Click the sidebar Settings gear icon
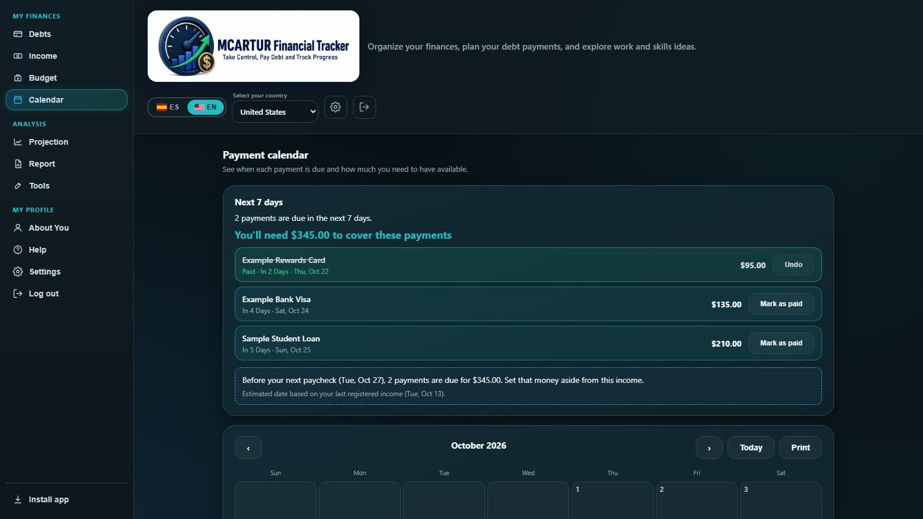The width and height of the screenshot is (923, 519). (18, 272)
